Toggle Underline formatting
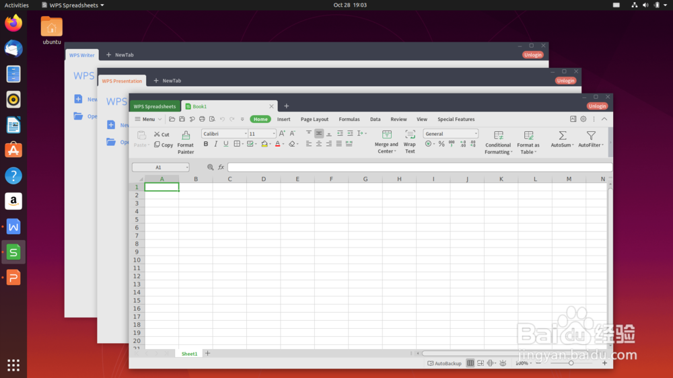The height and width of the screenshot is (378, 673). pos(225,144)
